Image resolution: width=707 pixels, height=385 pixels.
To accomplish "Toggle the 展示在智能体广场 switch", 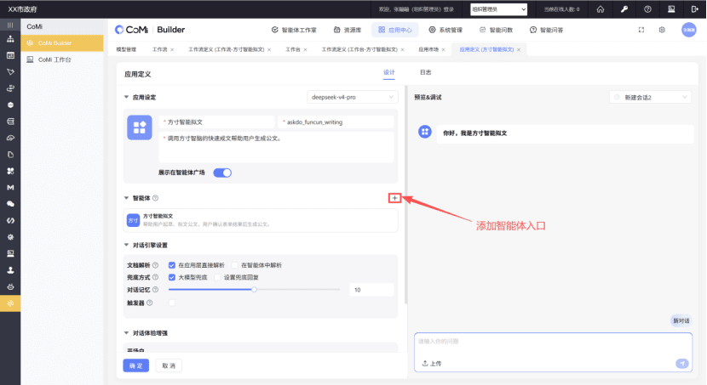I will [222, 173].
